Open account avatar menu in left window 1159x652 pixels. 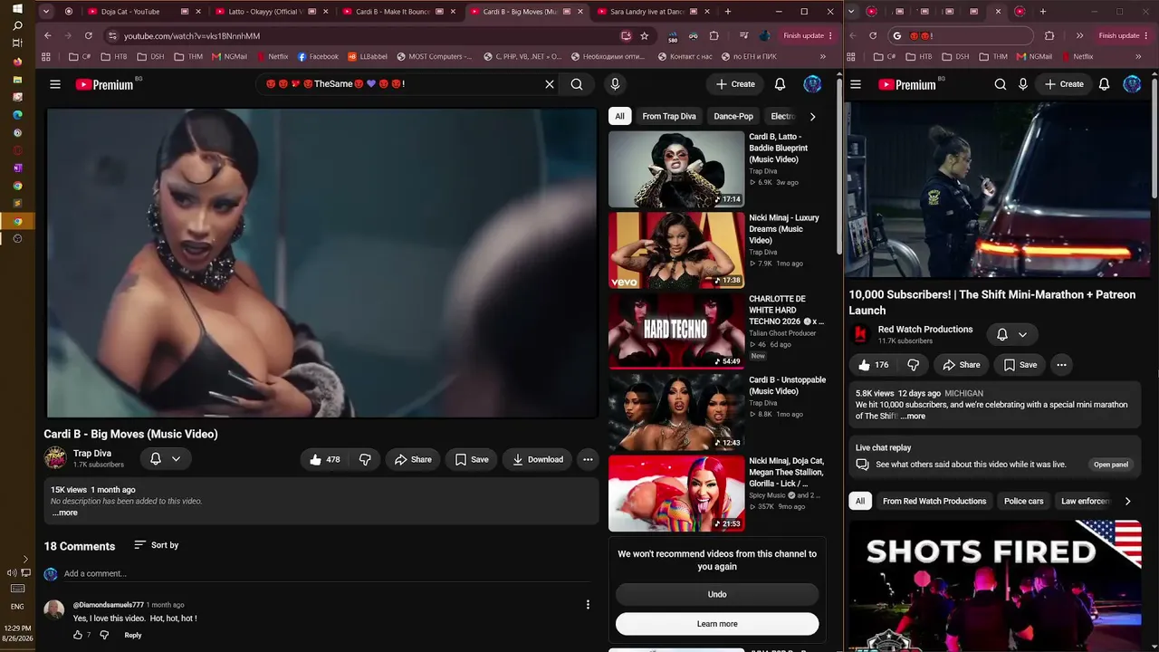pyautogui.click(x=812, y=84)
